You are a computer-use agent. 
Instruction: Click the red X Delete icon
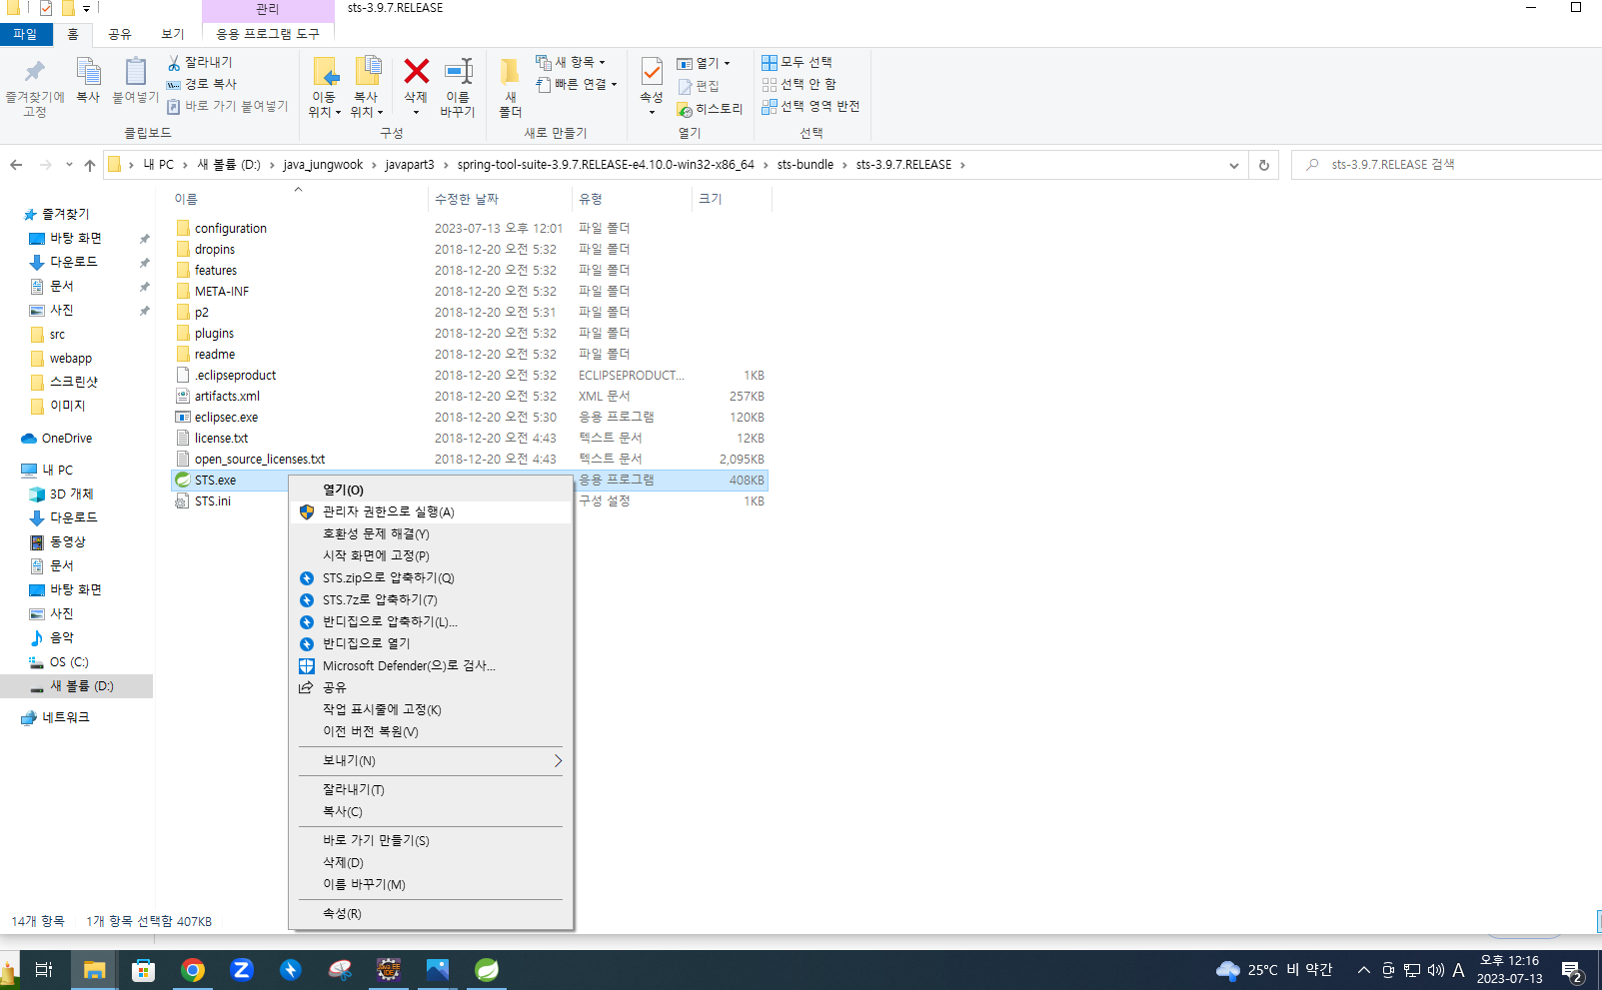[x=416, y=71]
